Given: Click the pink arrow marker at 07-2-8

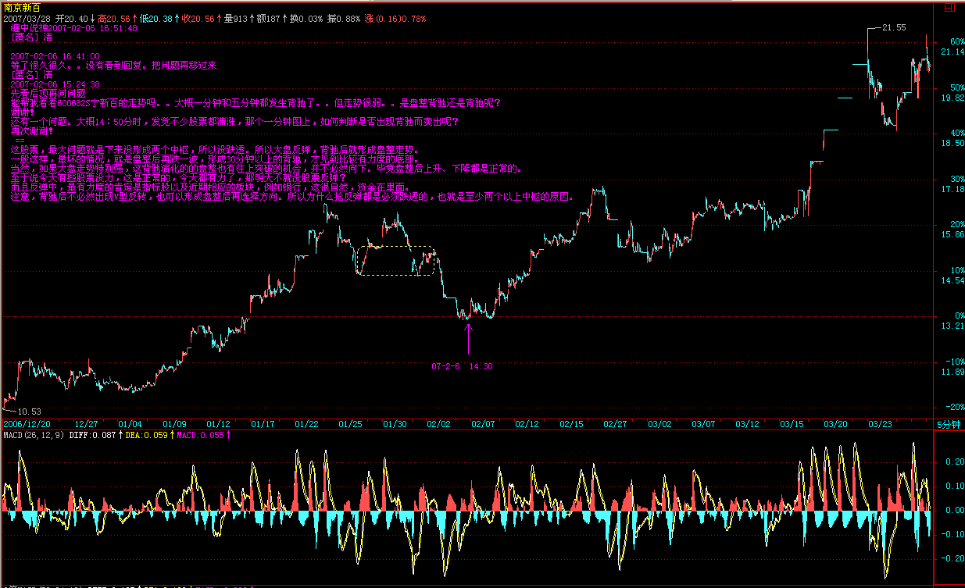Looking at the screenshot, I should 468,338.
